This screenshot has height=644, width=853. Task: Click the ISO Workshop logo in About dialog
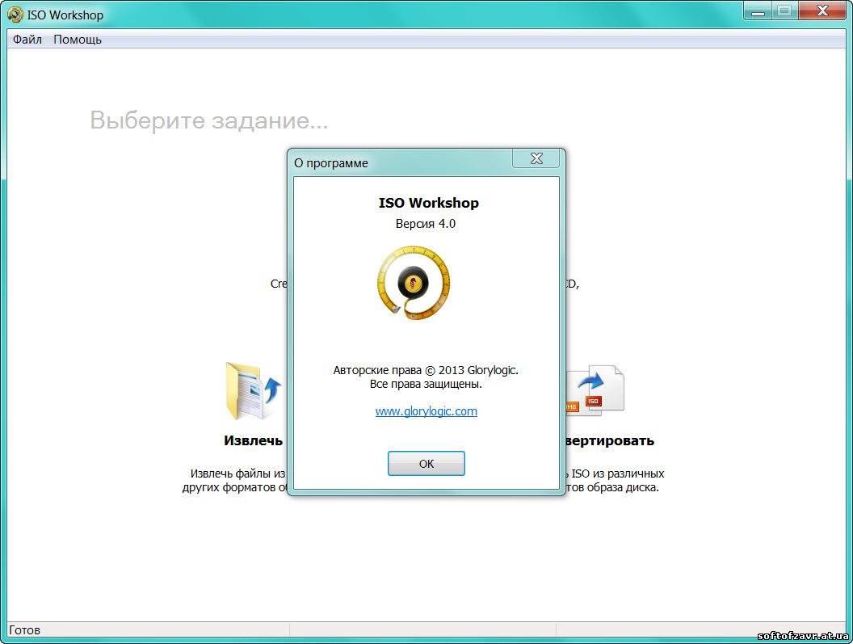point(414,283)
